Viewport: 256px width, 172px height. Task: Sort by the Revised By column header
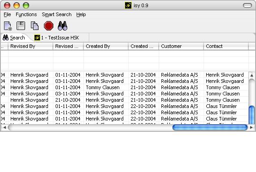30,46
